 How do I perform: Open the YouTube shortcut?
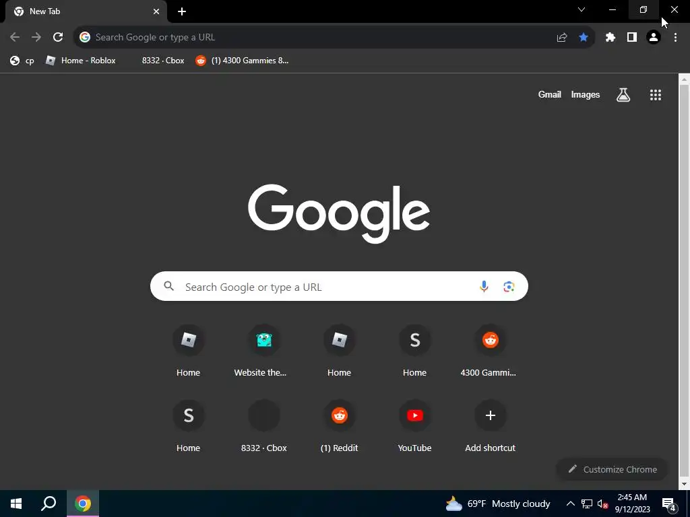point(415,426)
